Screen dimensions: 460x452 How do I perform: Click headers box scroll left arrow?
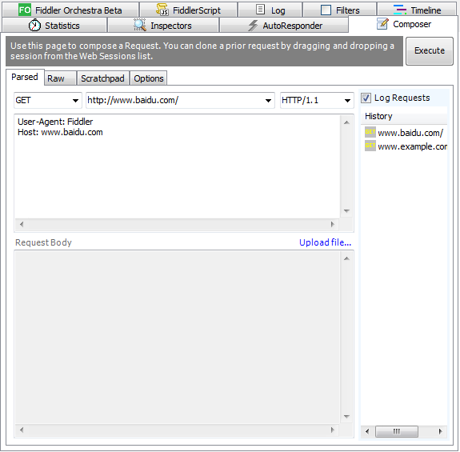coord(22,224)
